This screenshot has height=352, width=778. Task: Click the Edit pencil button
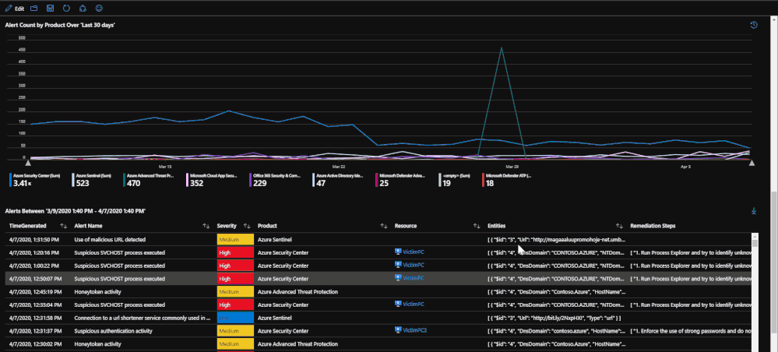pyautogui.click(x=14, y=9)
